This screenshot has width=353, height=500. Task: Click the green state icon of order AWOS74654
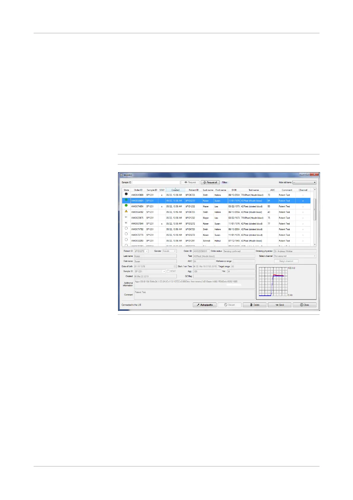(126, 205)
